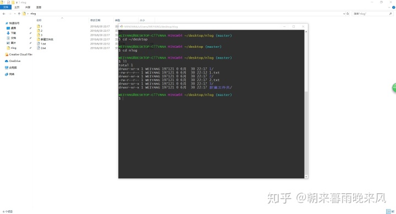Screen dimensions: 396x214
Task: Switch to details view icon in status bar
Action: pyautogui.click(x=388, y=211)
